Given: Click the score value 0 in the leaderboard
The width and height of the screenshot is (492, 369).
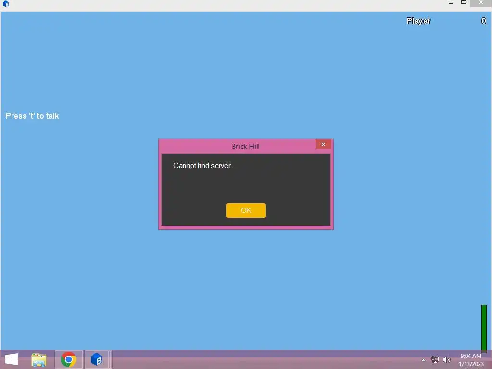Looking at the screenshot, I should click(x=483, y=21).
